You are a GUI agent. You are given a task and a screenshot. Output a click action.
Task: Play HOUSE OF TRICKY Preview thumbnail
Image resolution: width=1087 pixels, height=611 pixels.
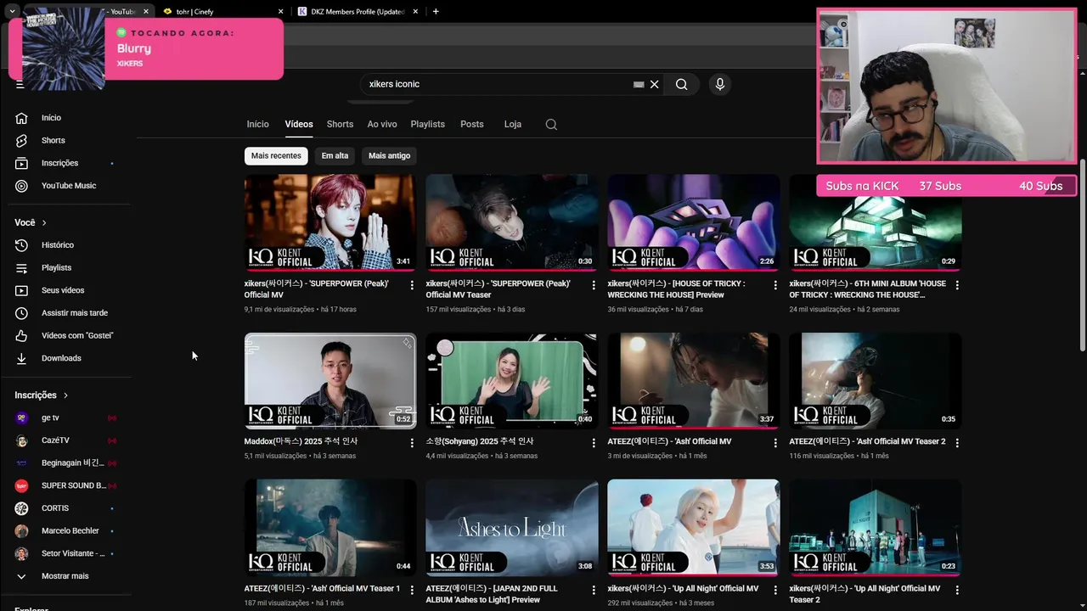(x=694, y=223)
